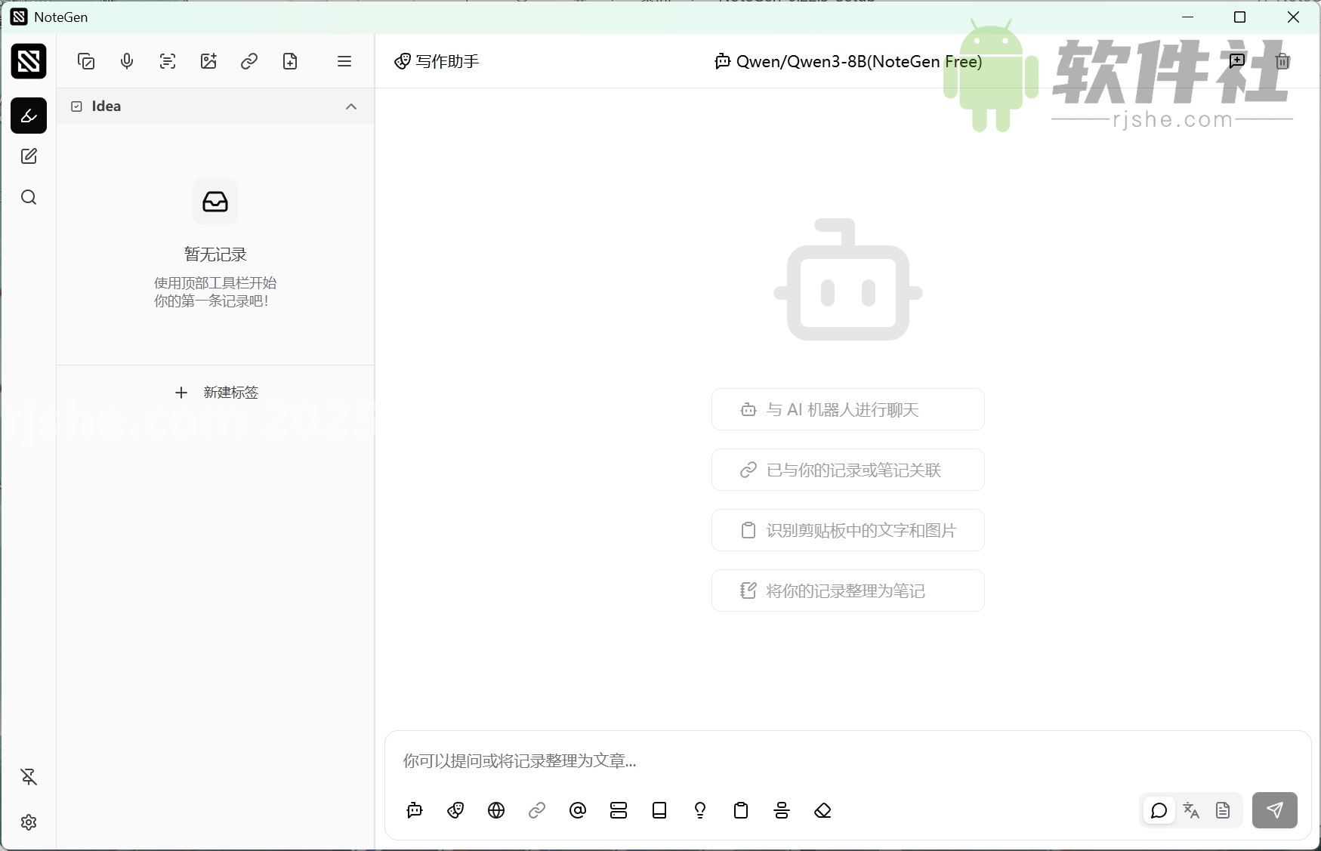Enable web search with the globe icon
This screenshot has width=1321, height=851.
point(496,810)
